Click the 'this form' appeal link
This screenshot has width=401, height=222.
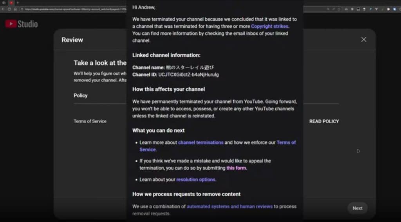click(236, 168)
